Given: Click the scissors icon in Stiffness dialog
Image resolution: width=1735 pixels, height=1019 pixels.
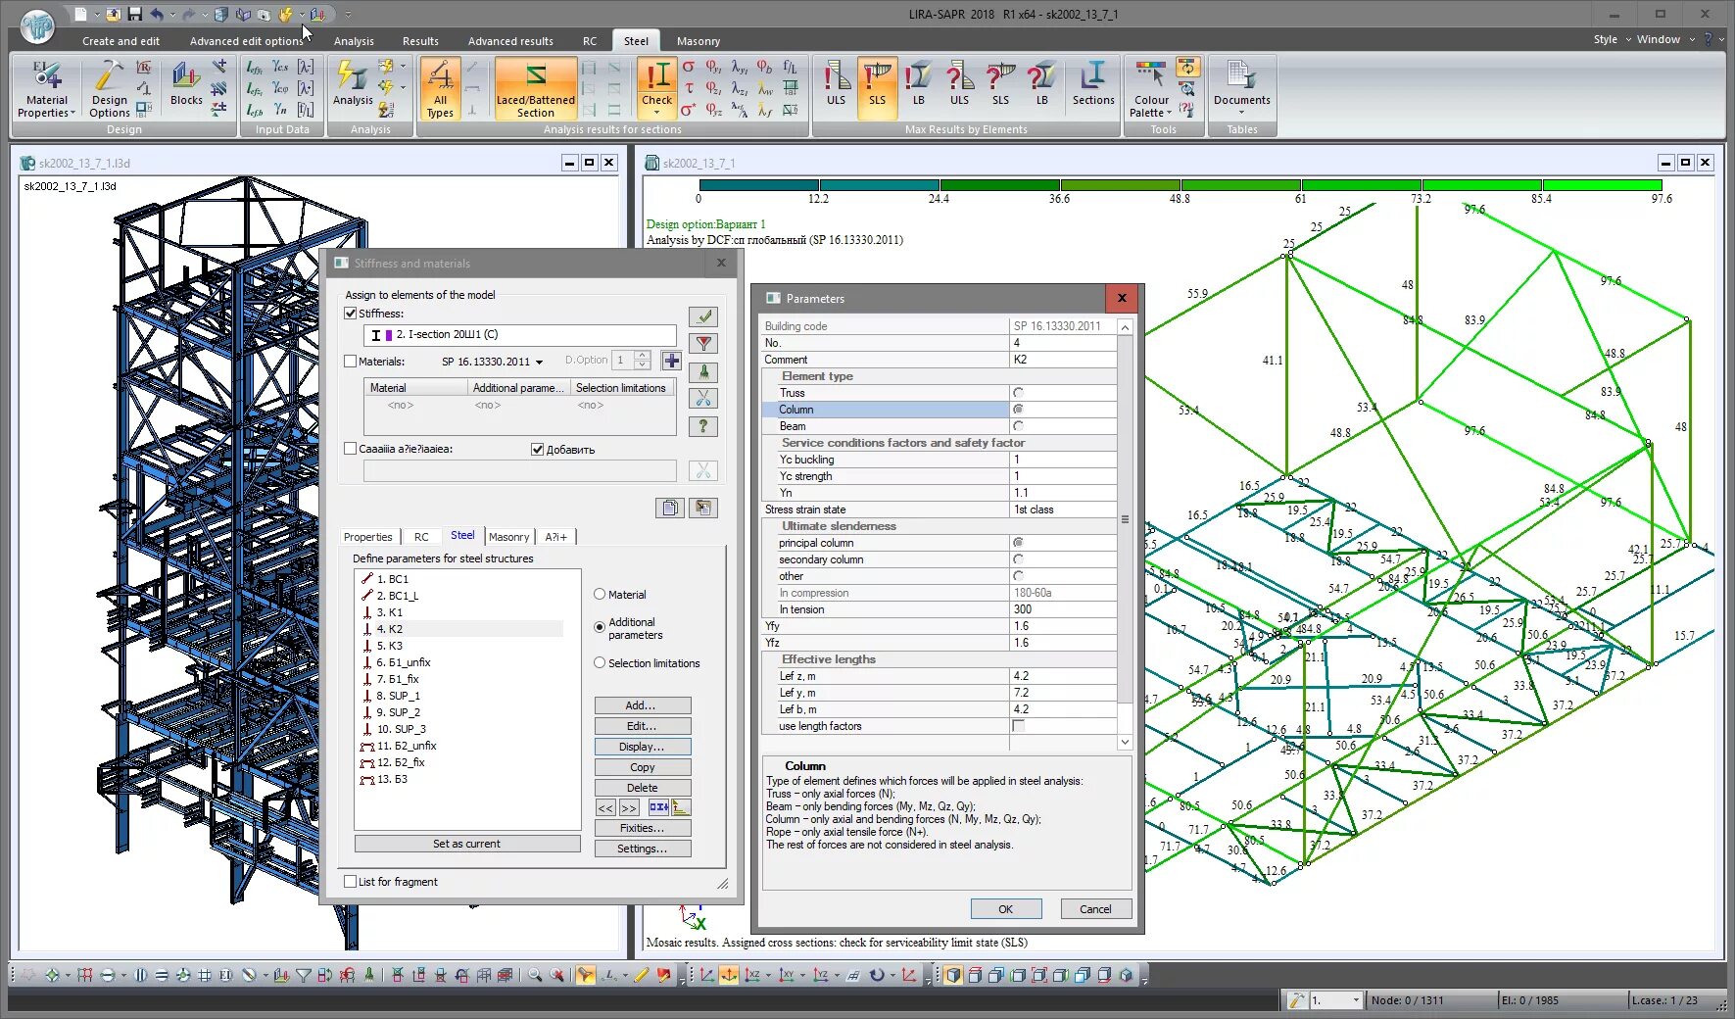Looking at the screenshot, I should click(703, 399).
